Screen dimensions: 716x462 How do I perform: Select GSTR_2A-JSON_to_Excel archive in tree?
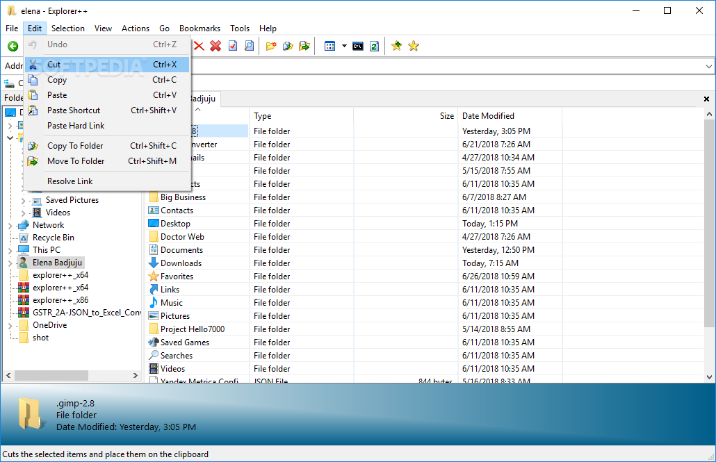click(87, 312)
